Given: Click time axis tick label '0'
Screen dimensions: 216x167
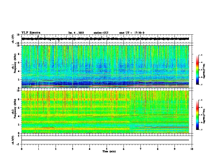Looking at the screenshot, I should [x=22, y=149].
